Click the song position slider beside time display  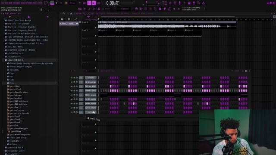coord(127,3)
